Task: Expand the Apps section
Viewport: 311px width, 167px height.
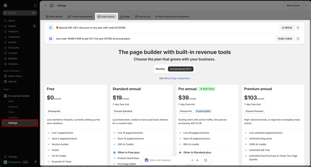Action: click(x=7, y=89)
